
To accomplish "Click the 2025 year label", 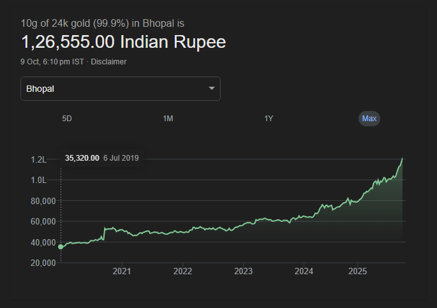I will tap(358, 272).
